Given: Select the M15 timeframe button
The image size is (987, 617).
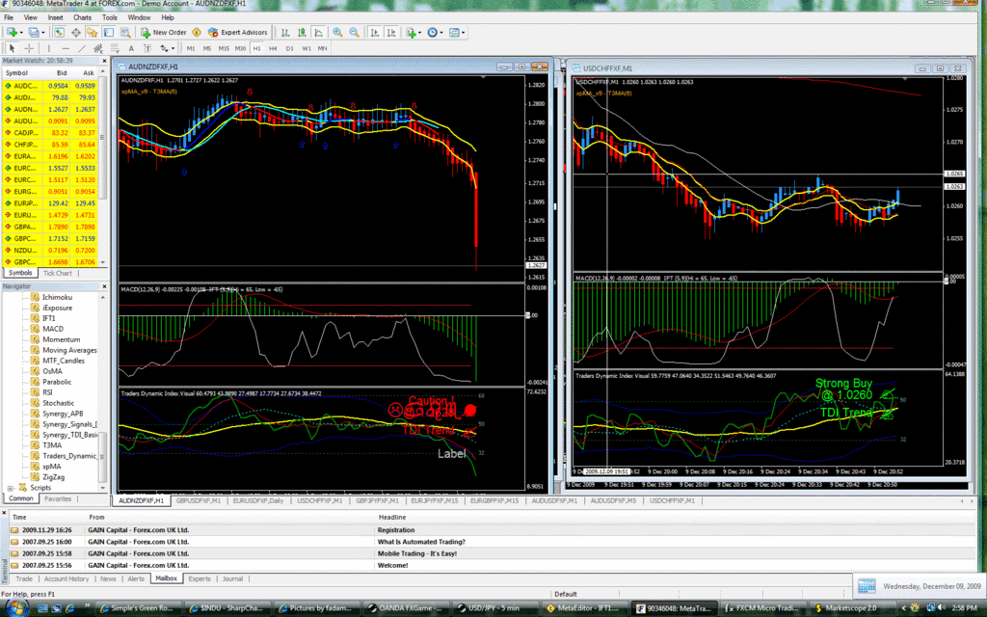Looking at the screenshot, I should click(224, 48).
